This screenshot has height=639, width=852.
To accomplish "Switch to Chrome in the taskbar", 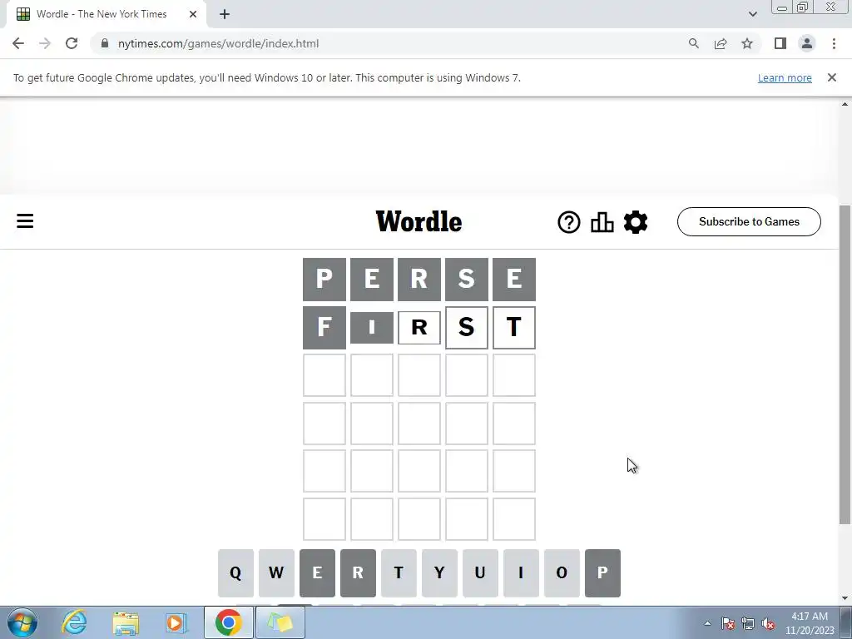I will [x=228, y=622].
